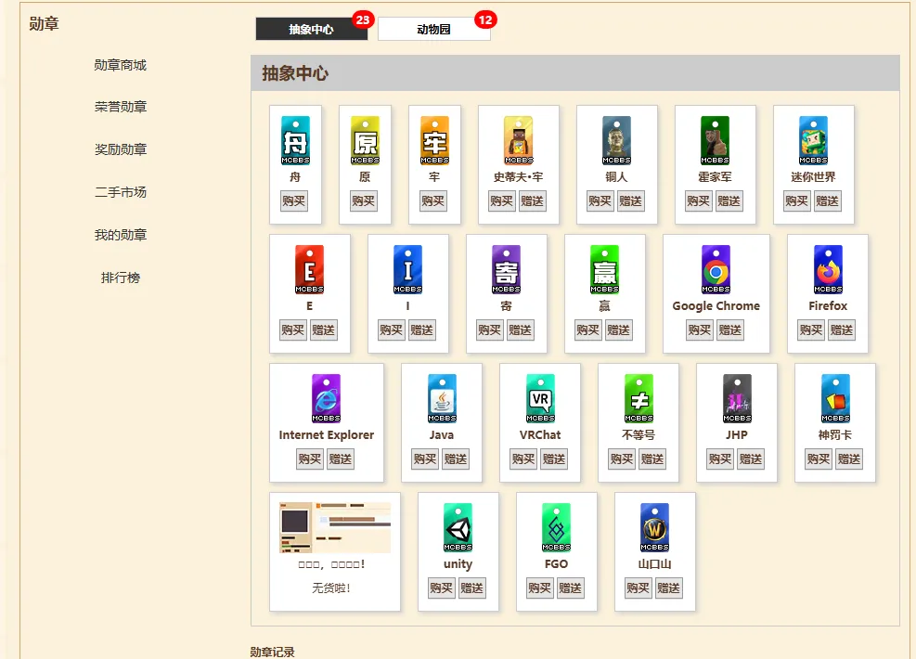Click 赠送 under the FGO medal
The width and height of the screenshot is (916, 659).
click(x=570, y=588)
